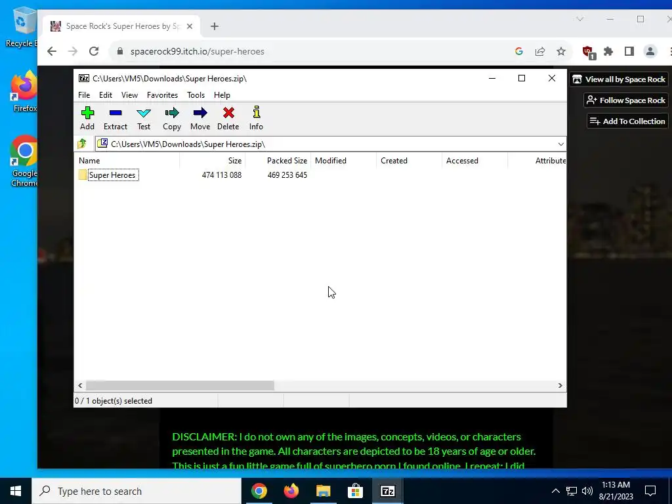The width and height of the screenshot is (672, 504).
Task: Click the Extract toolbar icon
Action: (115, 118)
